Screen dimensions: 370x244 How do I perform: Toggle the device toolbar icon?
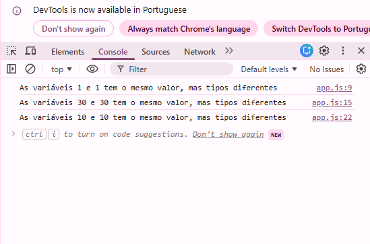coord(30,51)
